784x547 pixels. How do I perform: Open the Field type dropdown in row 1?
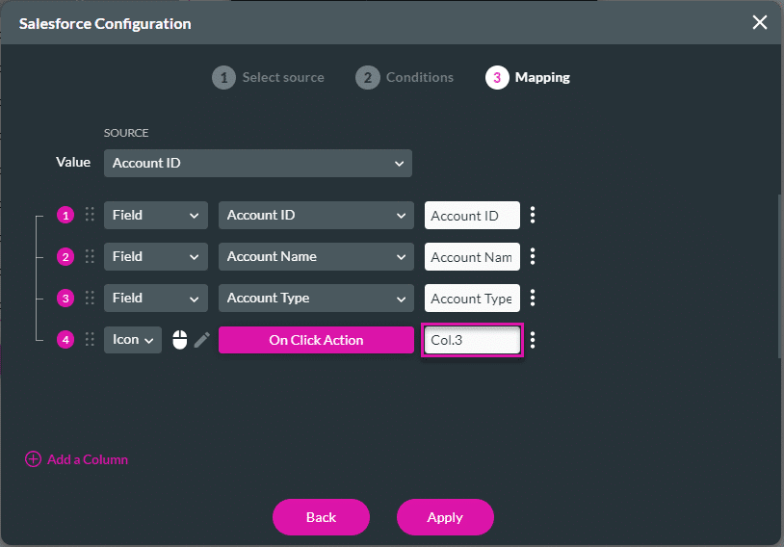tap(155, 215)
